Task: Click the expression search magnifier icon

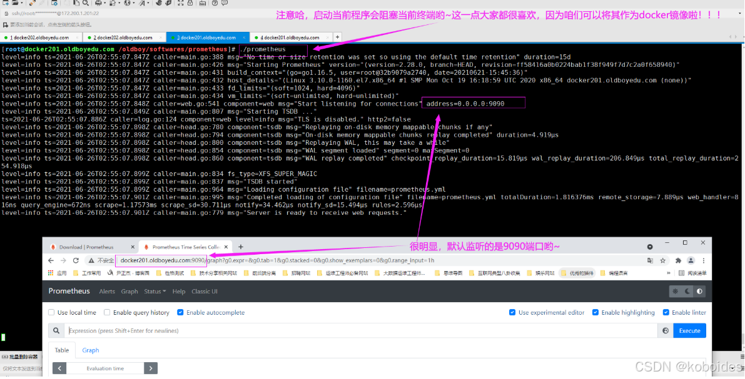Action: tap(56, 331)
